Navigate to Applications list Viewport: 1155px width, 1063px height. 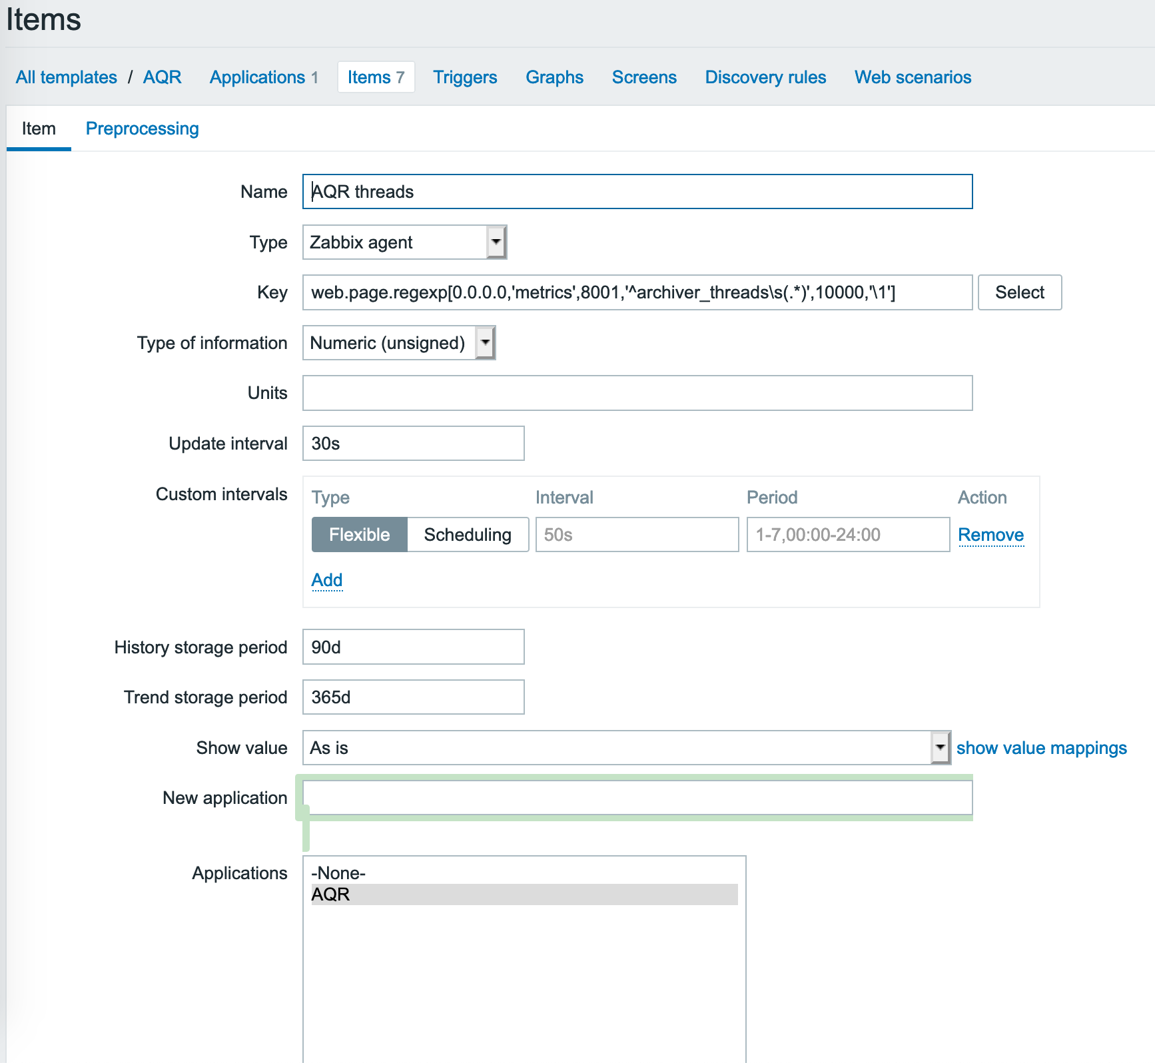click(257, 77)
